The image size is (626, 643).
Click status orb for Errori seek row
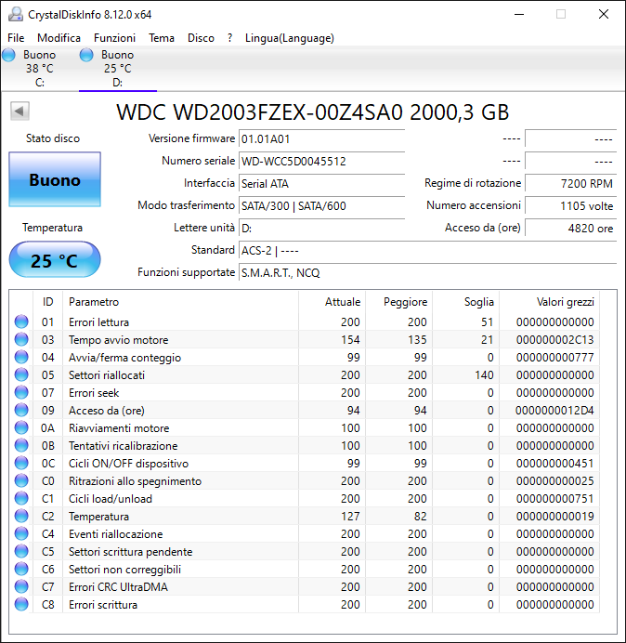point(21,392)
